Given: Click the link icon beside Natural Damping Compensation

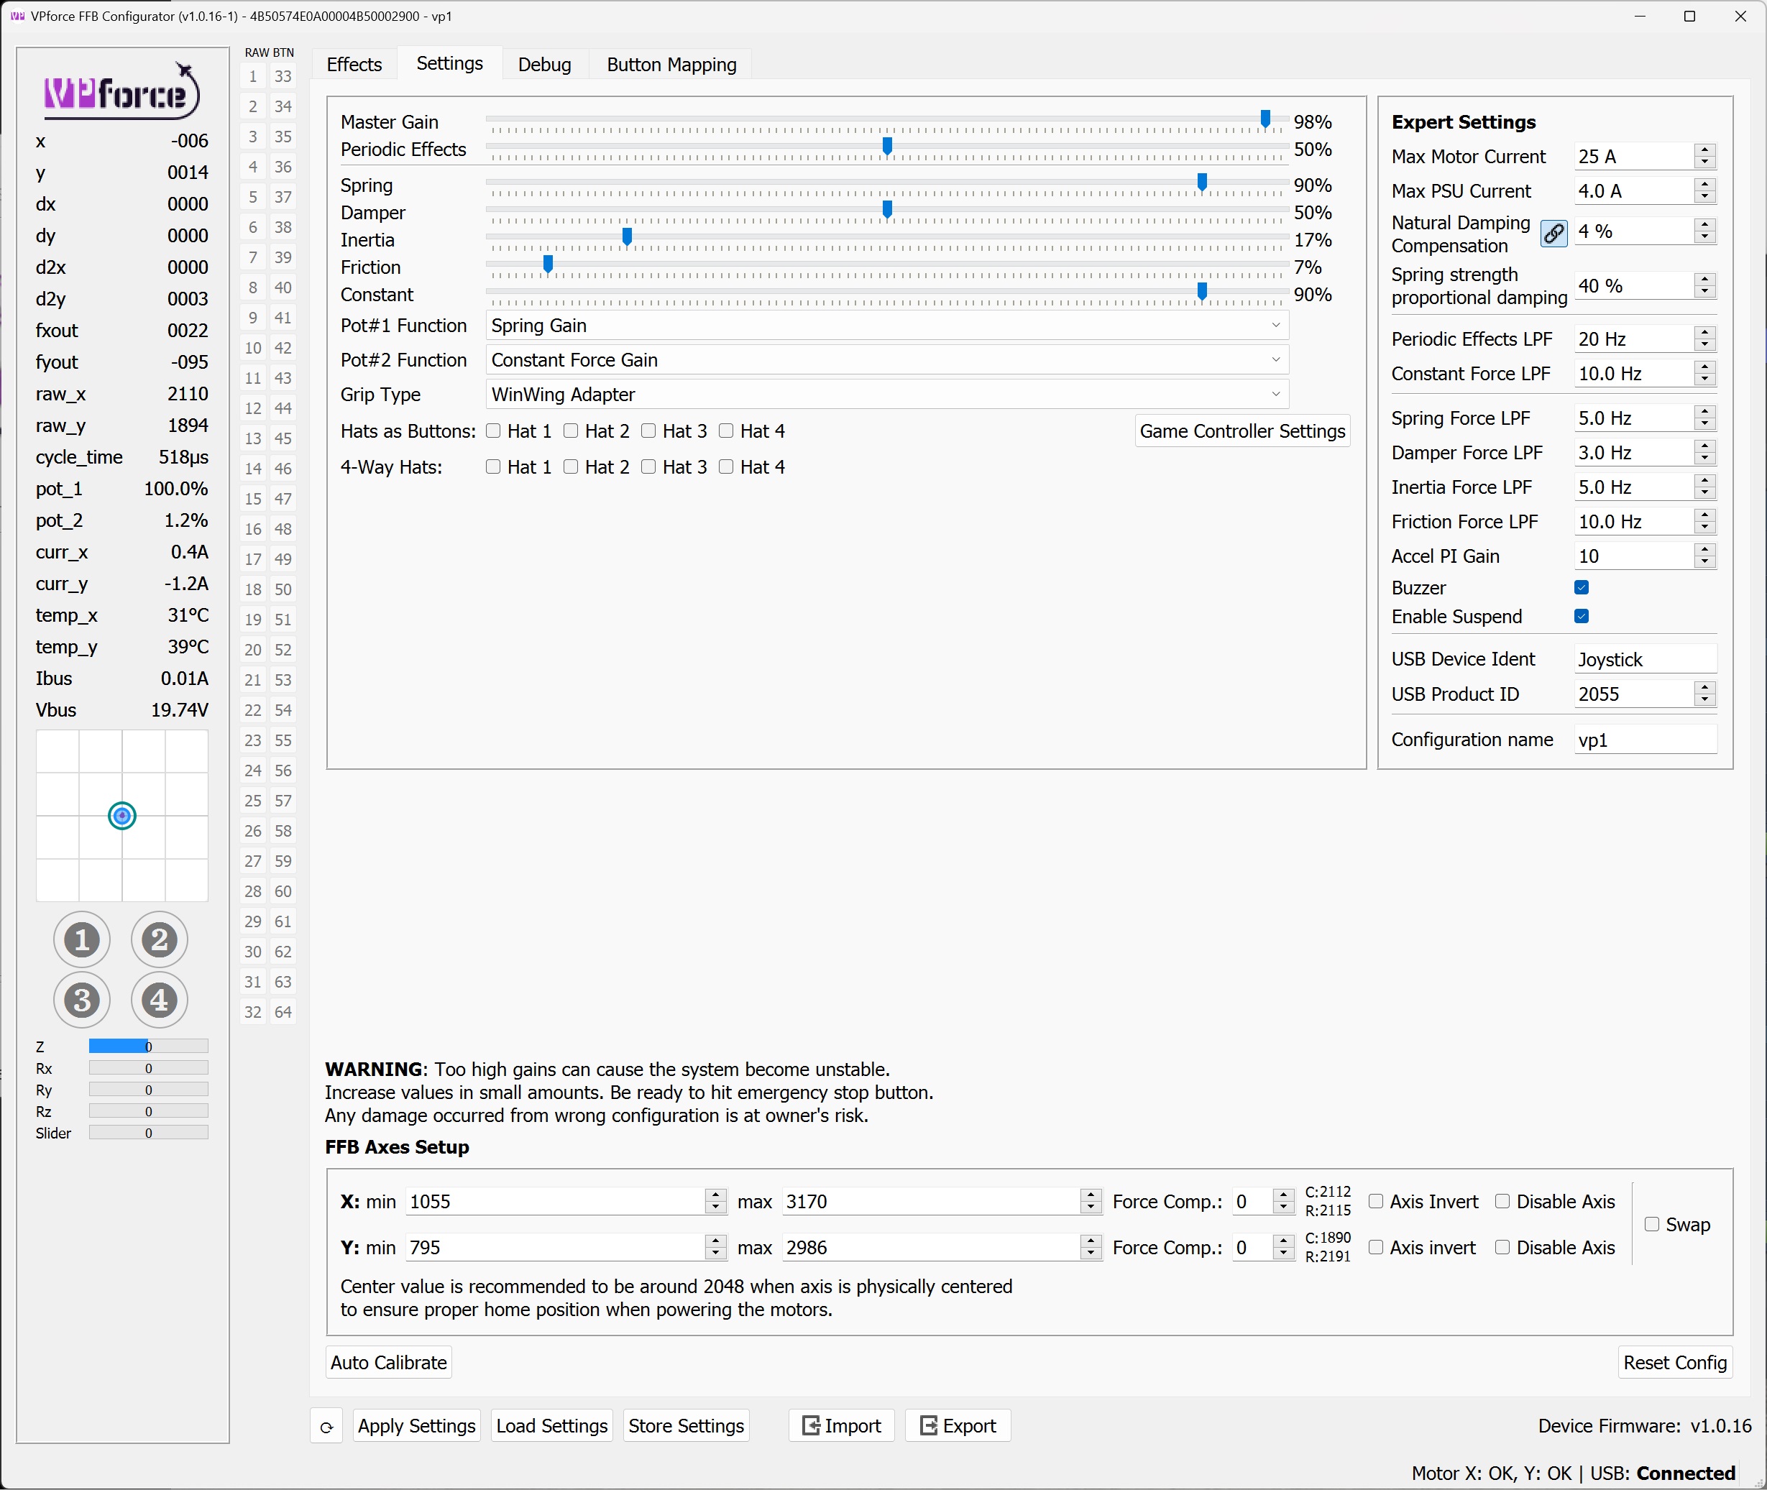Looking at the screenshot, I should (1553, 233).
